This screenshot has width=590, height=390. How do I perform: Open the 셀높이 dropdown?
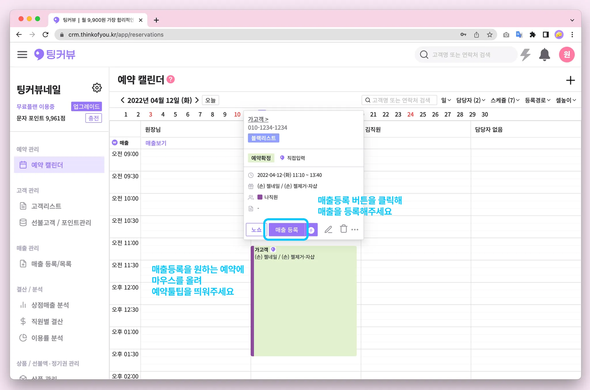566,100
